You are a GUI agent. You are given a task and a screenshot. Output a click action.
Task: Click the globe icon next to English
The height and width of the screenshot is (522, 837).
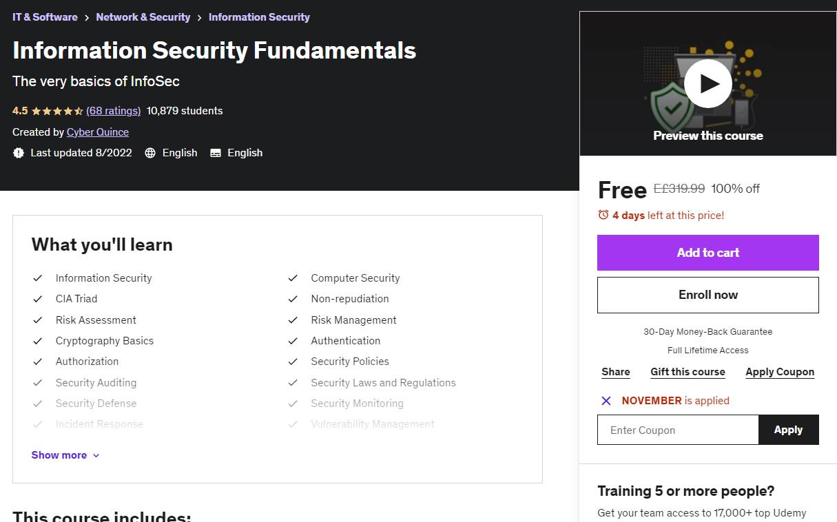[150, 153]
